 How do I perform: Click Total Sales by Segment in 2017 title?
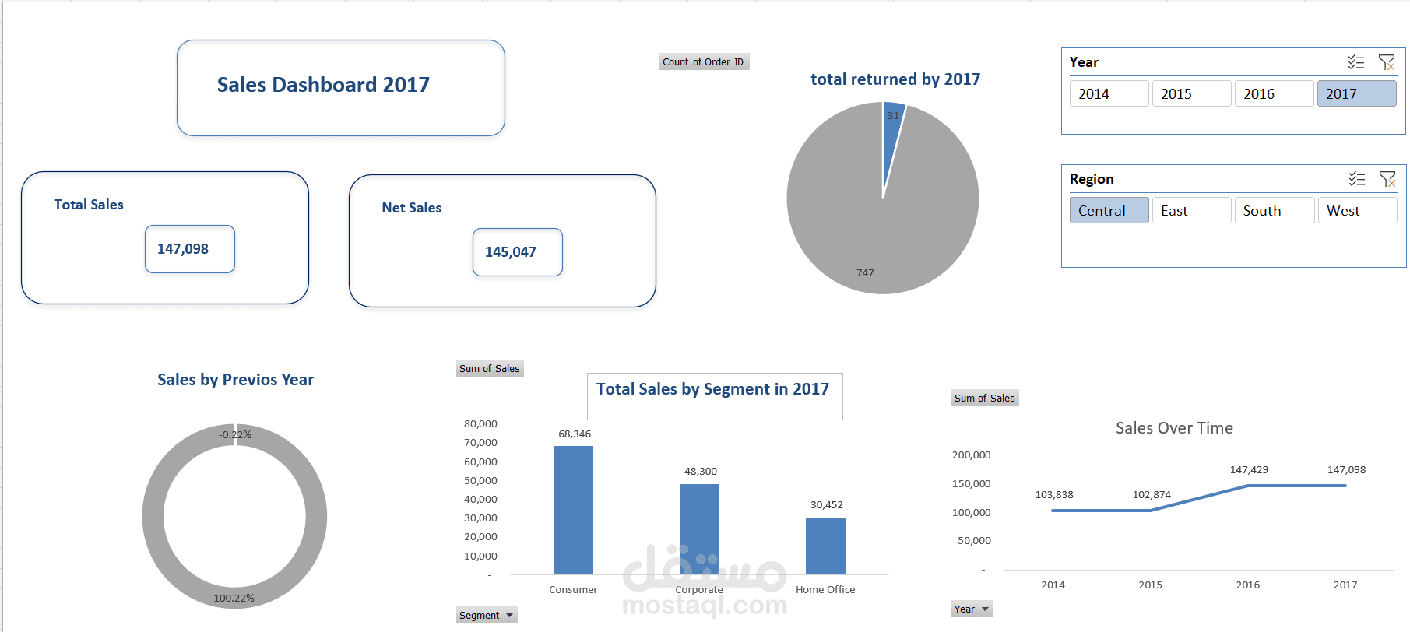tap(712, 389)
